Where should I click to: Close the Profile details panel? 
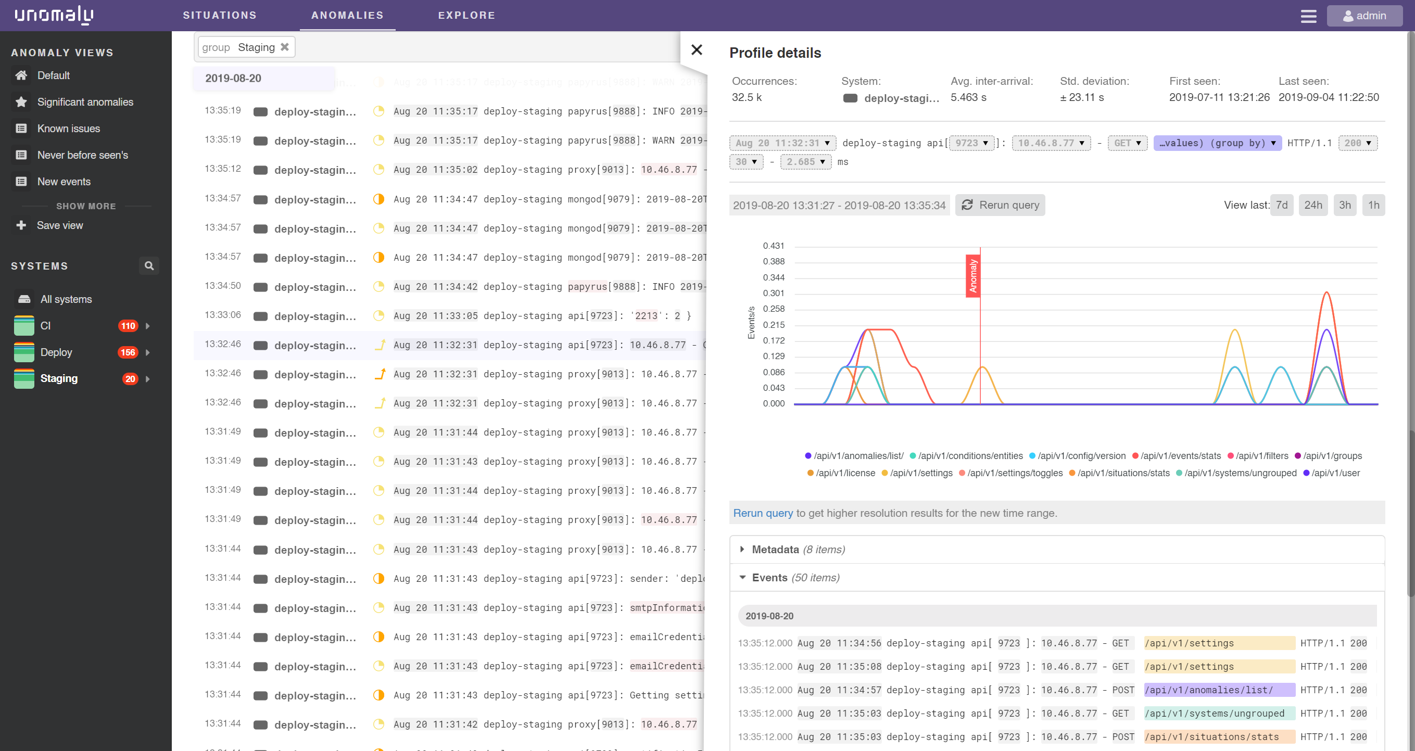[697, 50]
